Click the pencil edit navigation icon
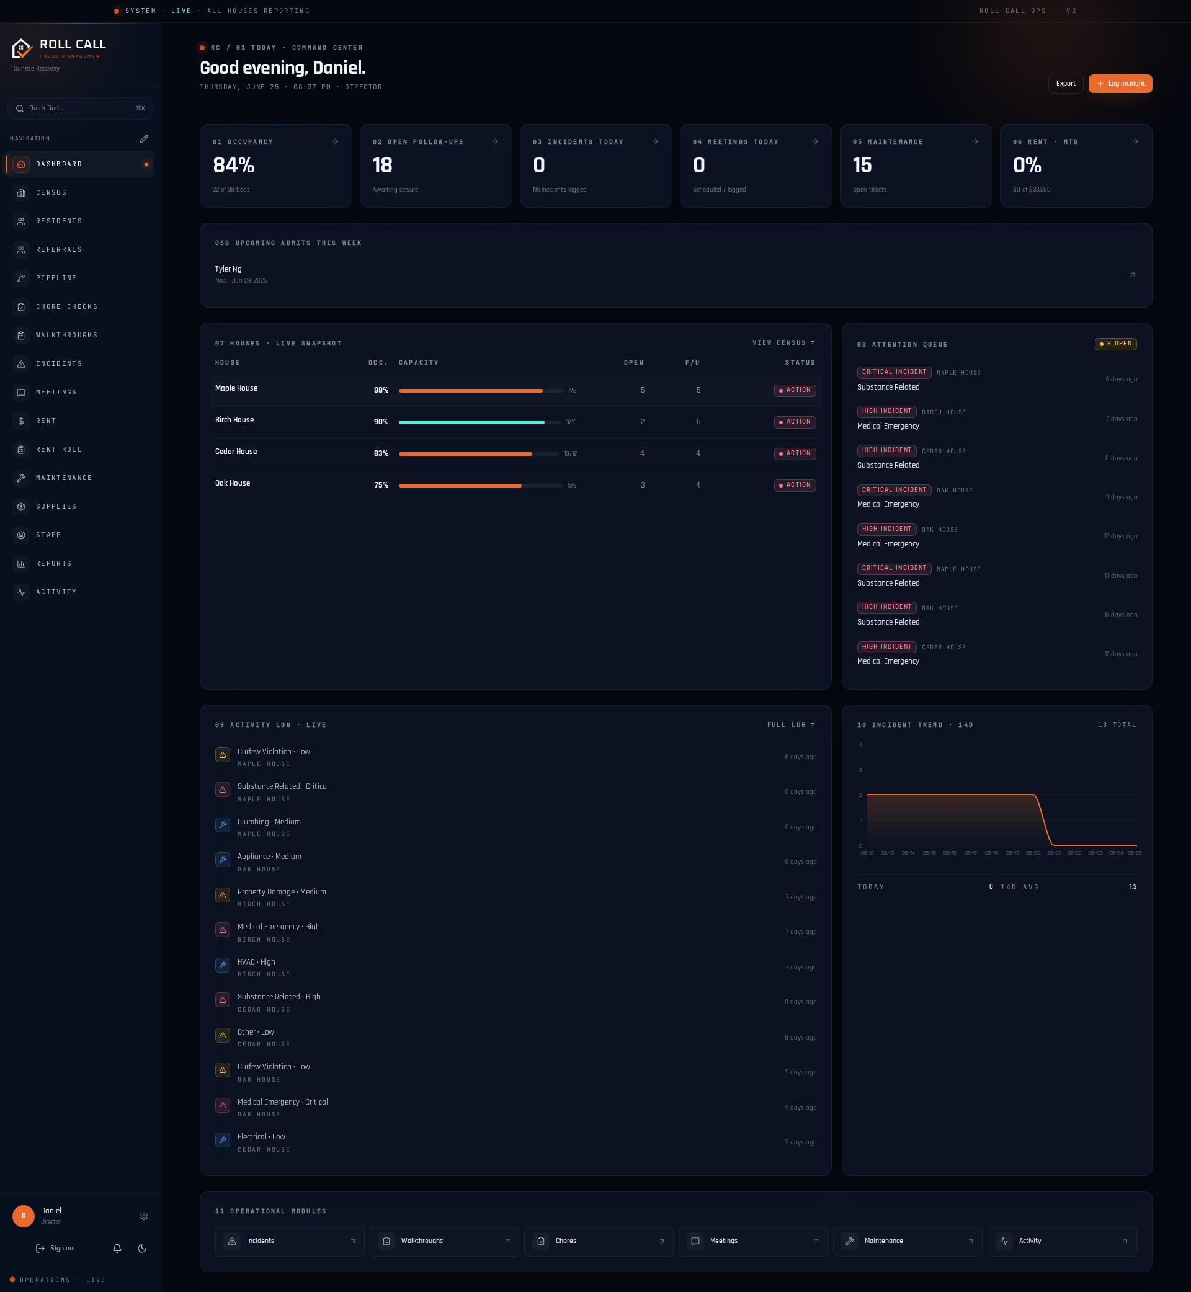Image resolution: width=1191 pixels, height=1292 pixels. (144, 138)
